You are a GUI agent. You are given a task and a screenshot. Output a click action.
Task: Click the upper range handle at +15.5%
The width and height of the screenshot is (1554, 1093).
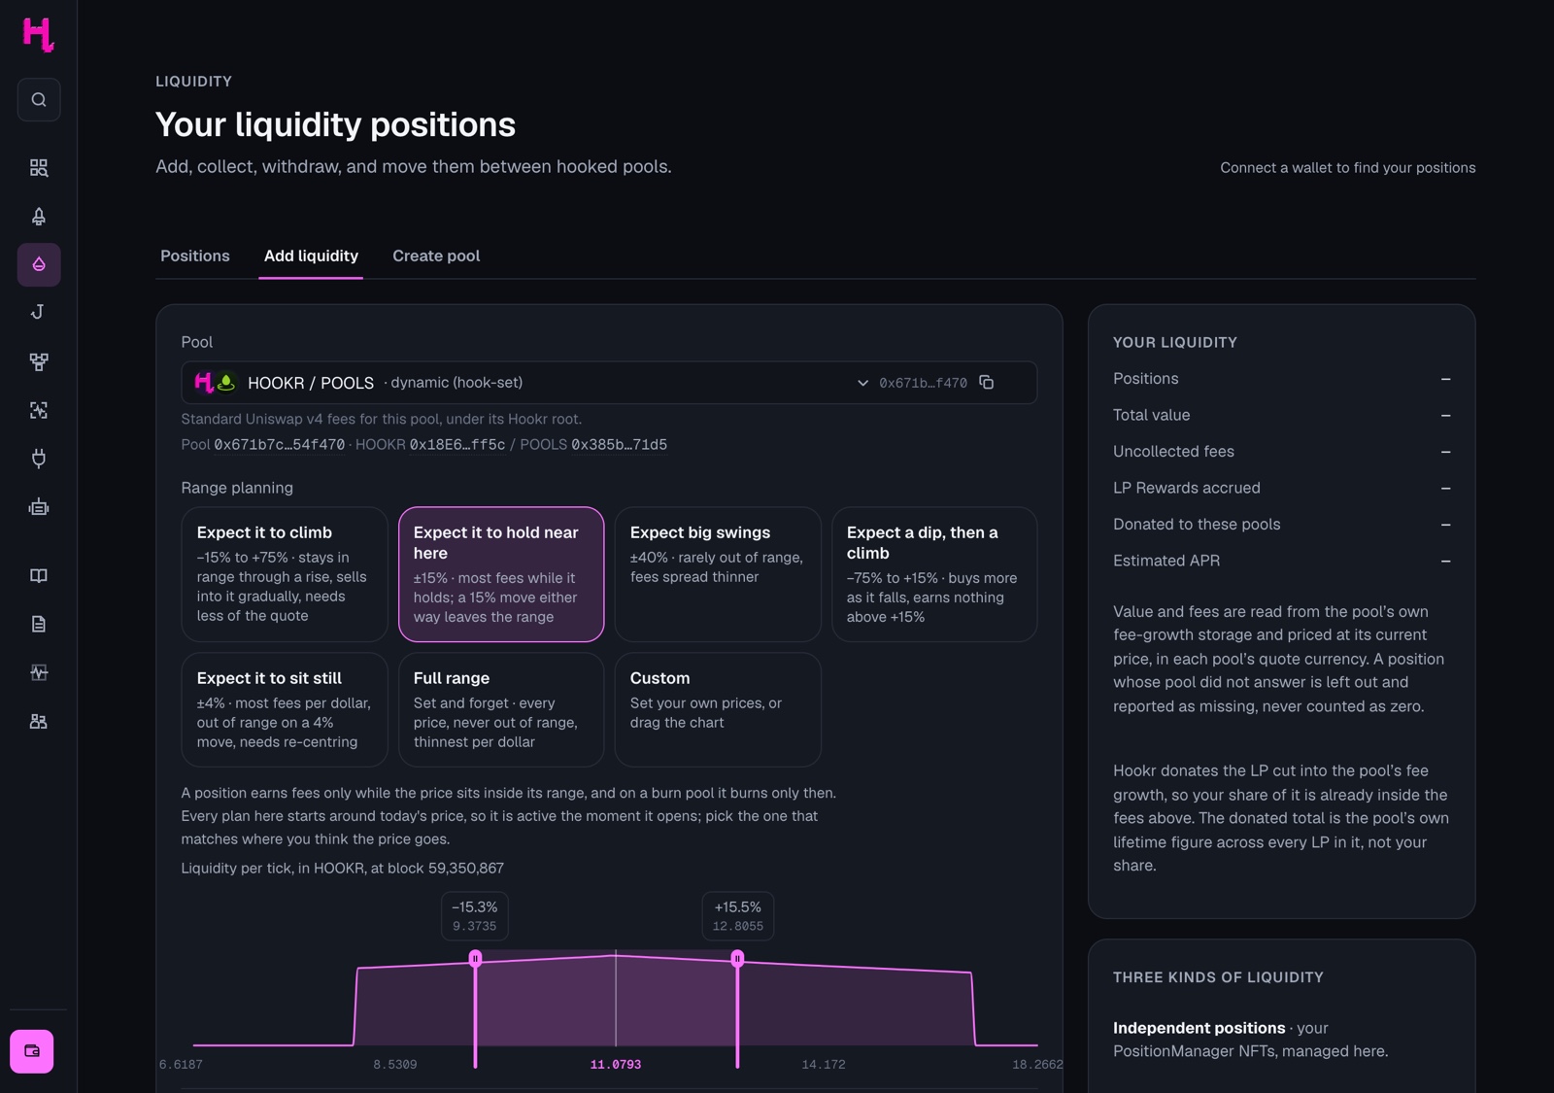tap(737, 959)
